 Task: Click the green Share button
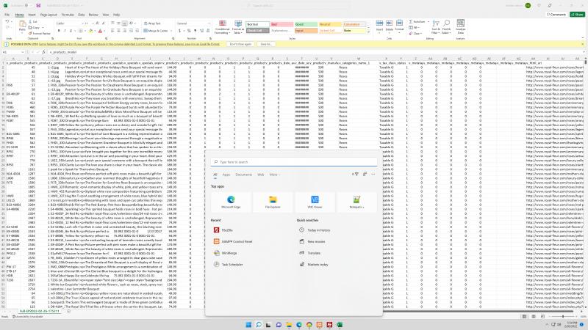[577, 14]
